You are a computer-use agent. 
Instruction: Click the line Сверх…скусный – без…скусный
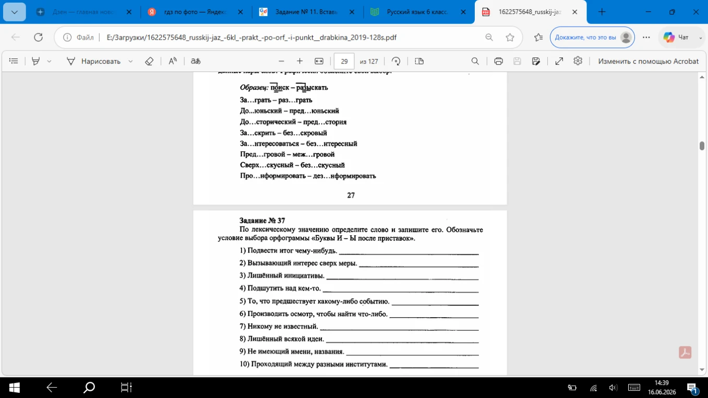[x=292, y=165]
